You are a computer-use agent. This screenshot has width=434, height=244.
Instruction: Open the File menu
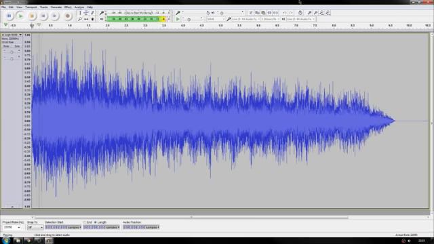tap(3, 7)
